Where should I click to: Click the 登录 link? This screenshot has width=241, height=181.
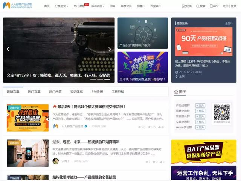233,6
